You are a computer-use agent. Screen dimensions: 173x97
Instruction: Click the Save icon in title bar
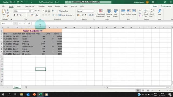[18, 2]
